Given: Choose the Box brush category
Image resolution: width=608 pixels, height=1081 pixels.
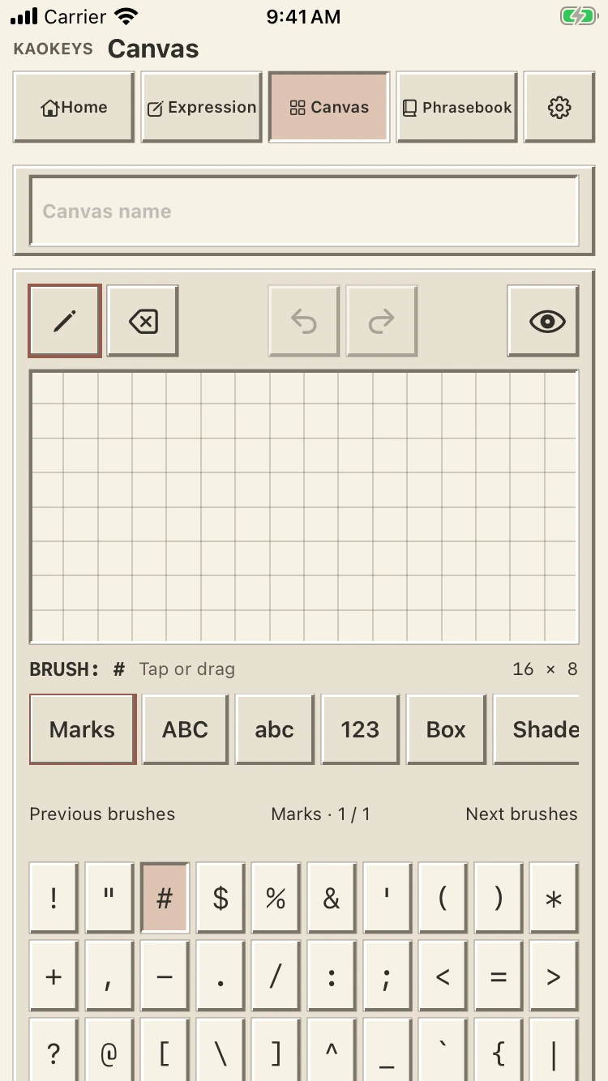Looking at the screenshot, I should click(x=446, y=729).
